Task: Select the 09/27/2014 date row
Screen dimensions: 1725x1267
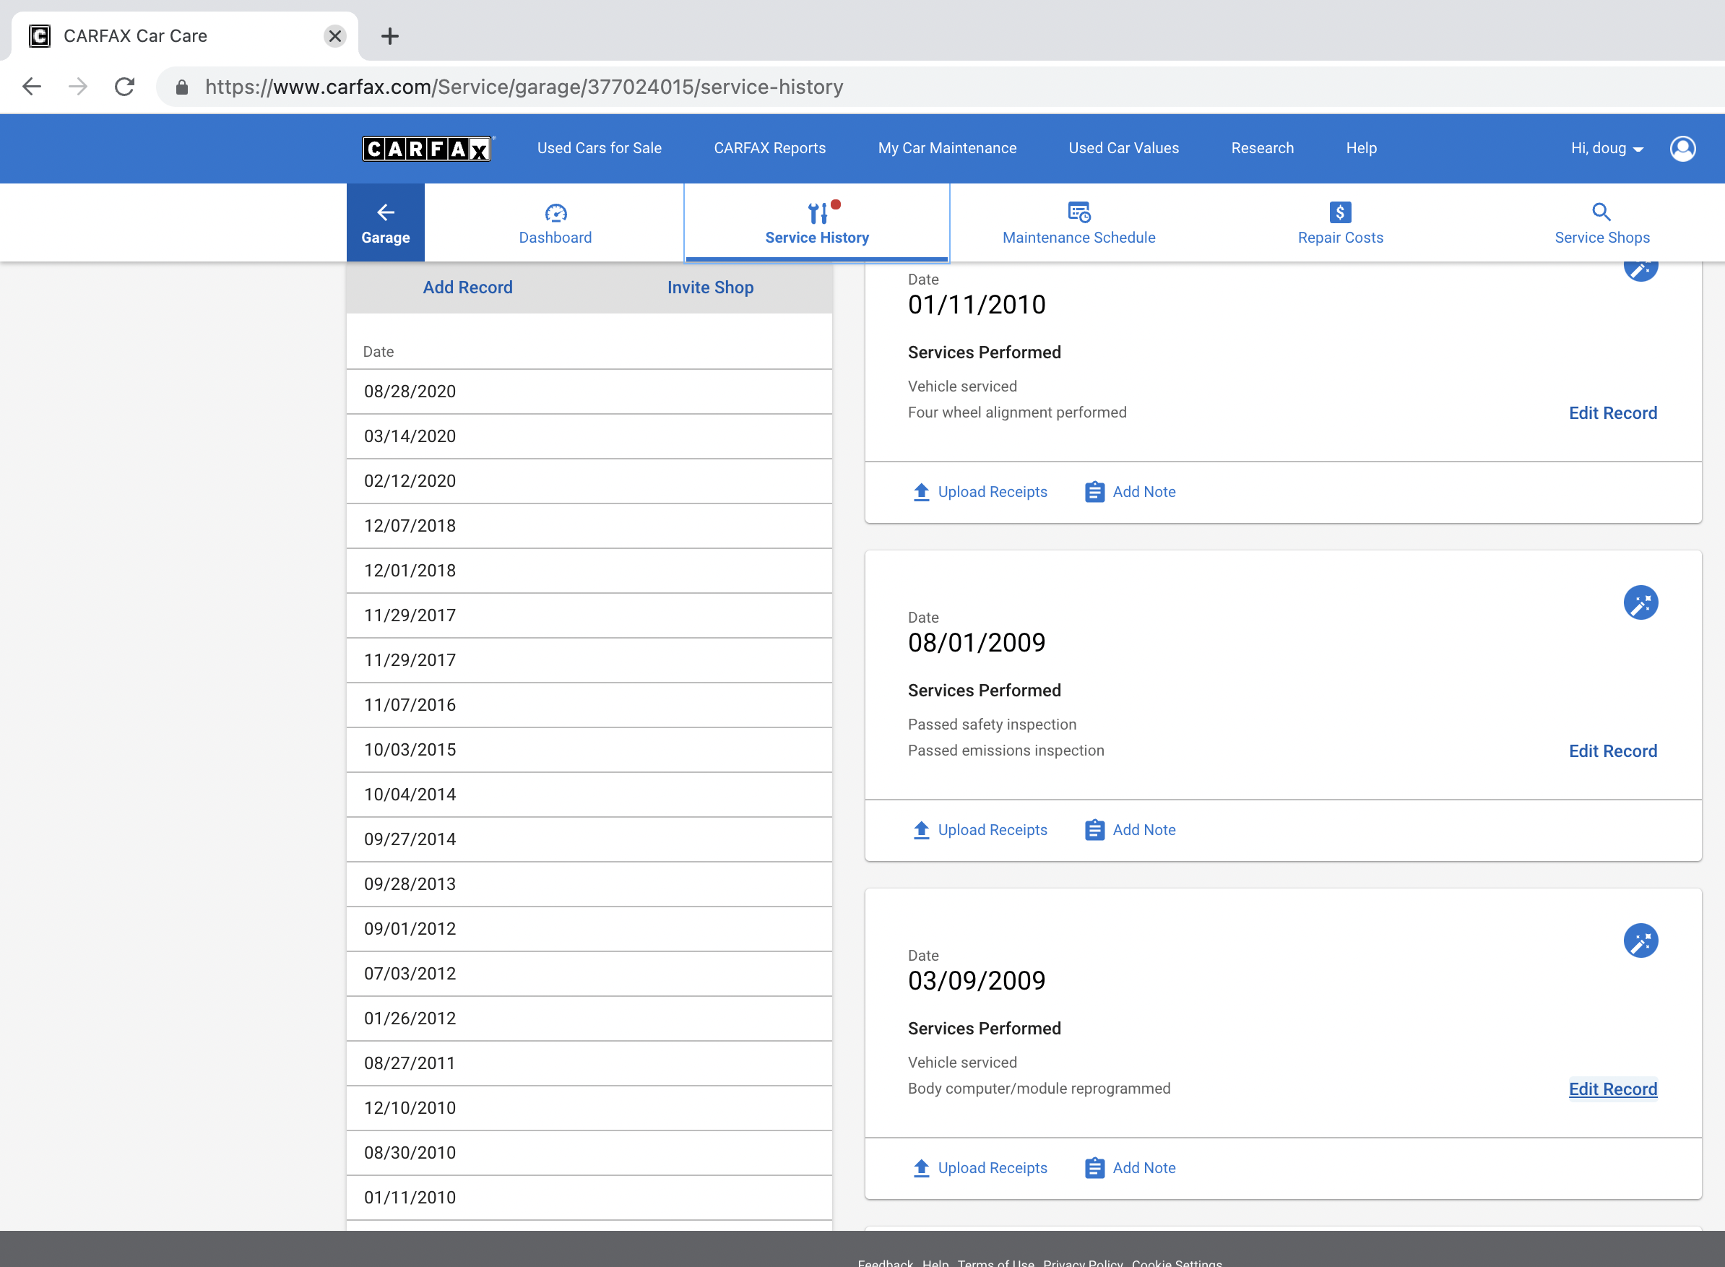Action: 589,840
